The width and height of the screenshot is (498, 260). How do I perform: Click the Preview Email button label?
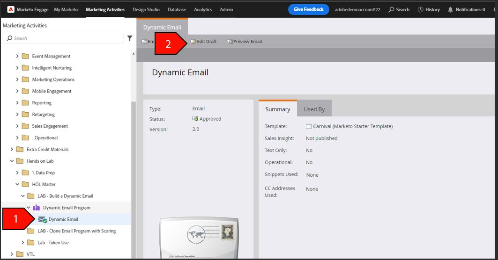pyautogui.click(x=248, y=42)
